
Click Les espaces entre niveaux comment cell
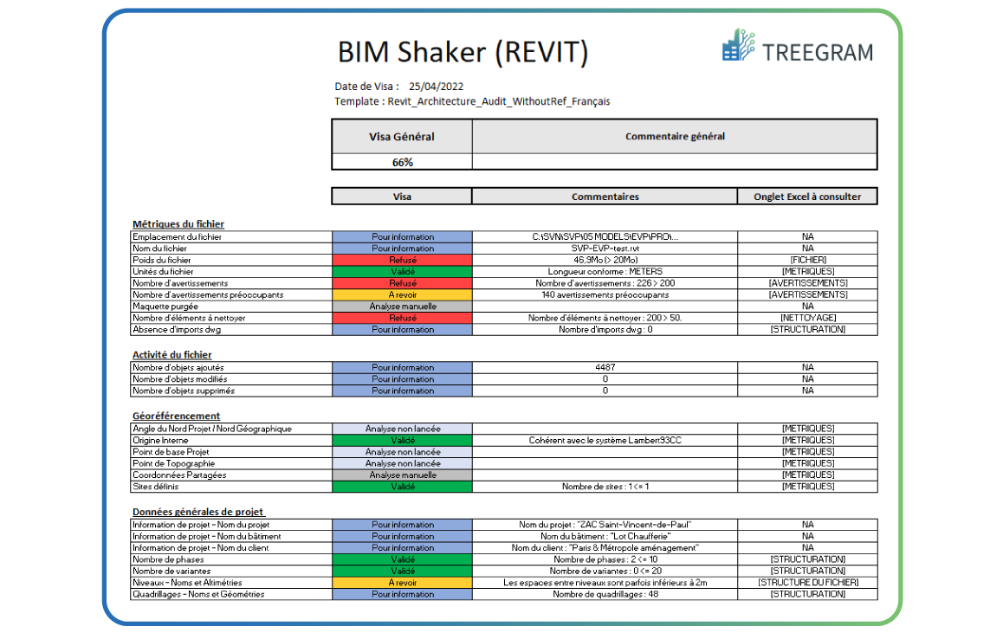605,583
